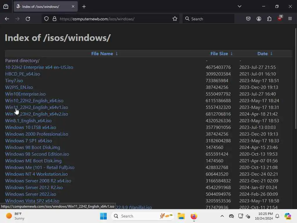The image size is (297, 223).
Task: Click the file size 4675403776
Action: (x=218, y=67)
